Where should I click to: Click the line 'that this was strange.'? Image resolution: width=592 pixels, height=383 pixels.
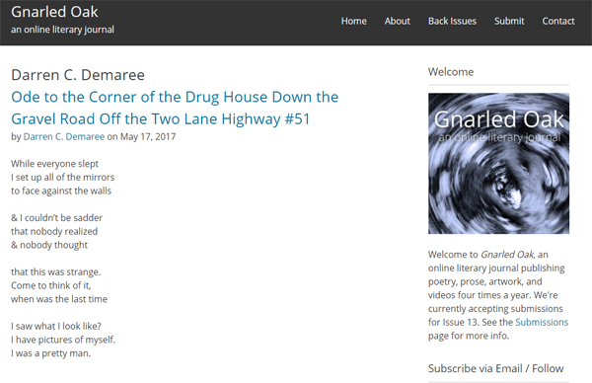(x=56, y=272)
